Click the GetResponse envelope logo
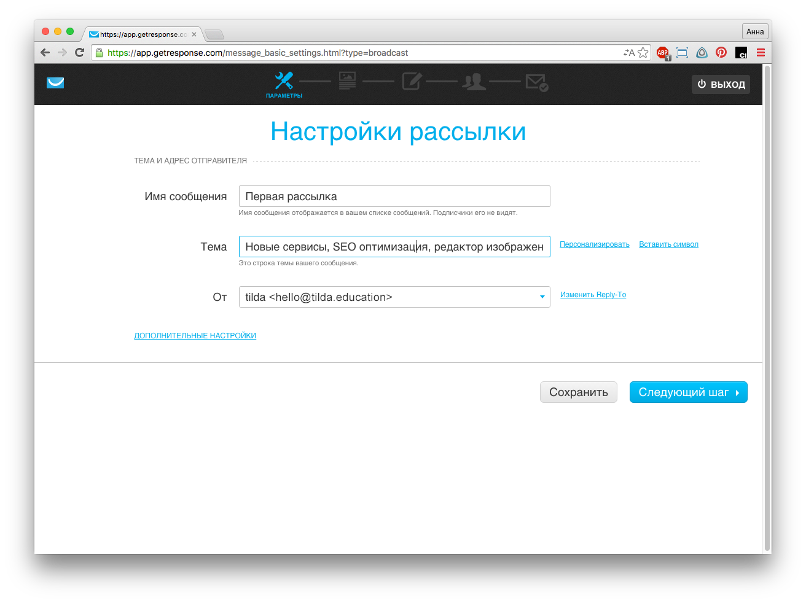This screenshot has height=603, width=806. tap(55, 83)
